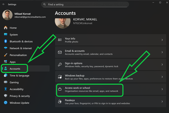Click the Email & accounts envelope icon

point(60,52)
